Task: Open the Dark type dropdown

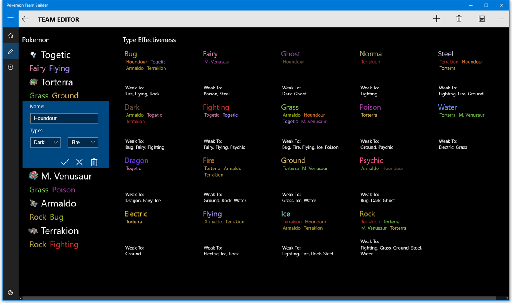Action: (45, 142)
